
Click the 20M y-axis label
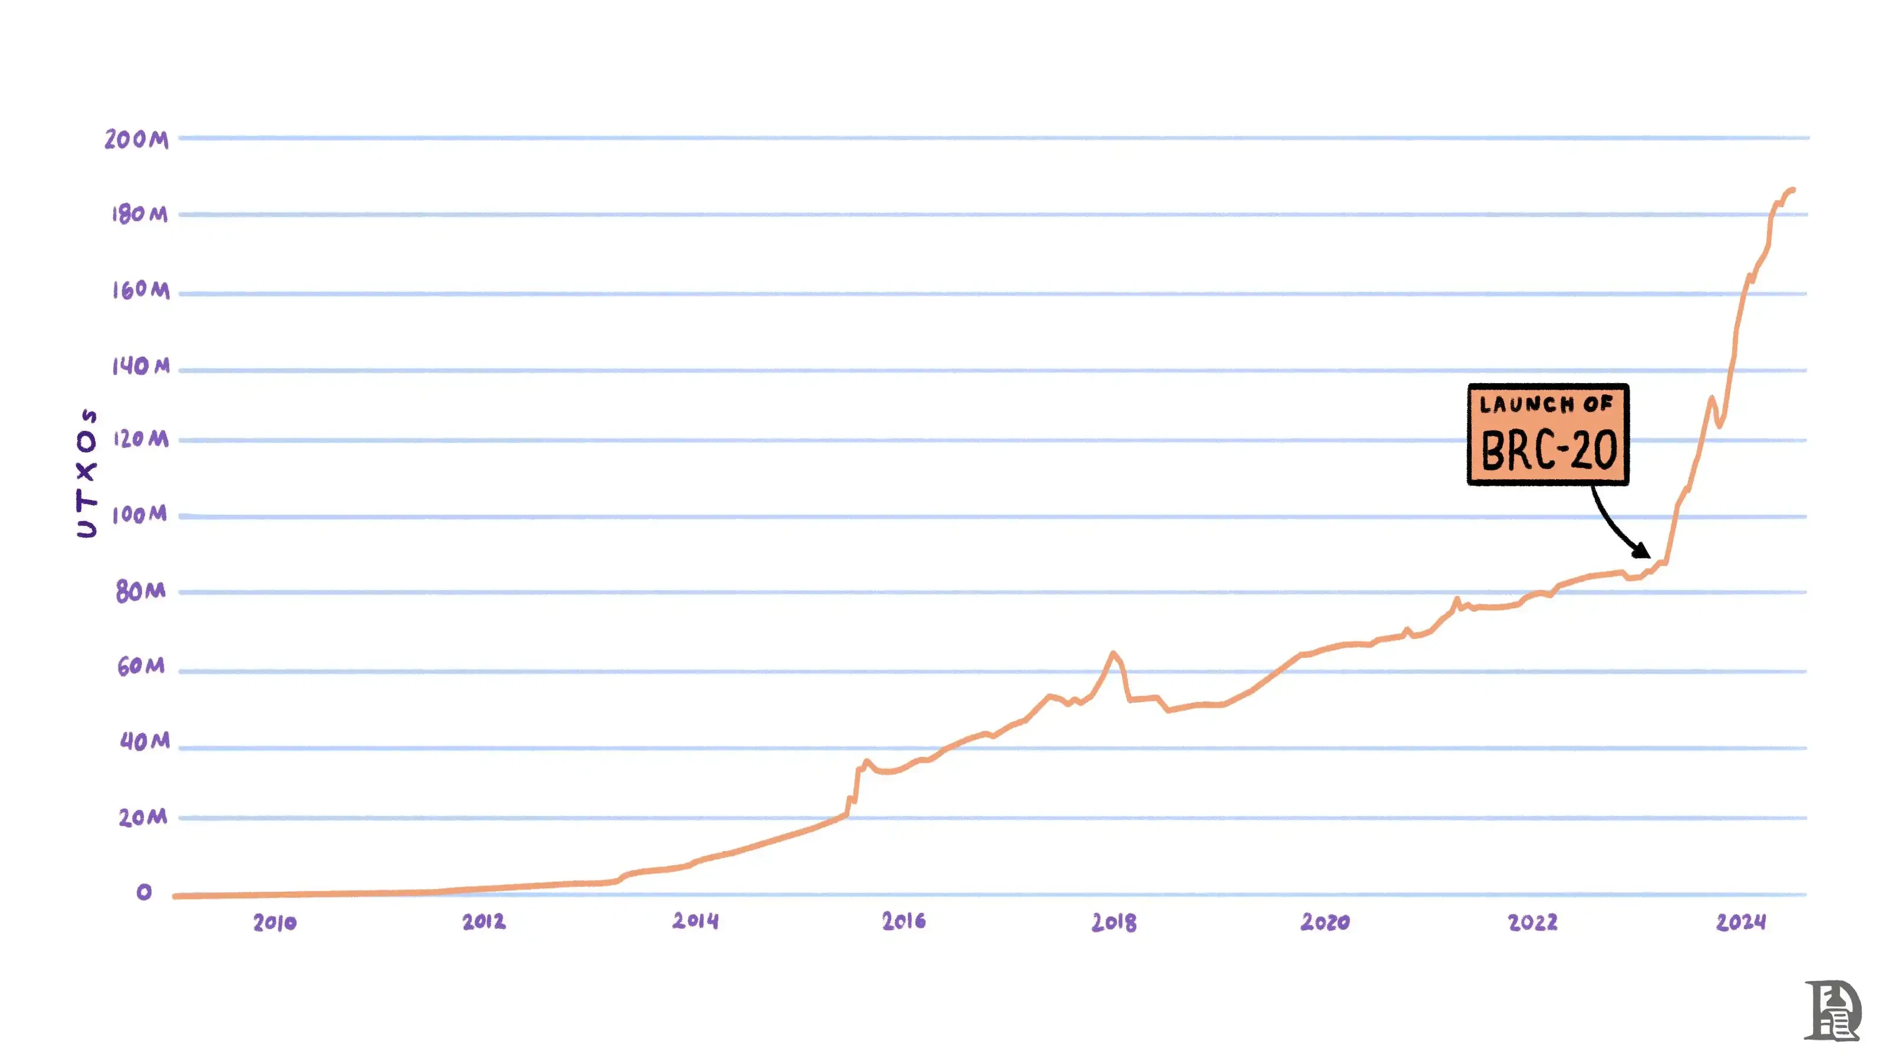(x=143, y=817)
